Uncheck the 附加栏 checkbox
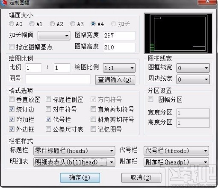The height and width of the screenshot is (188, 218). 12,119
